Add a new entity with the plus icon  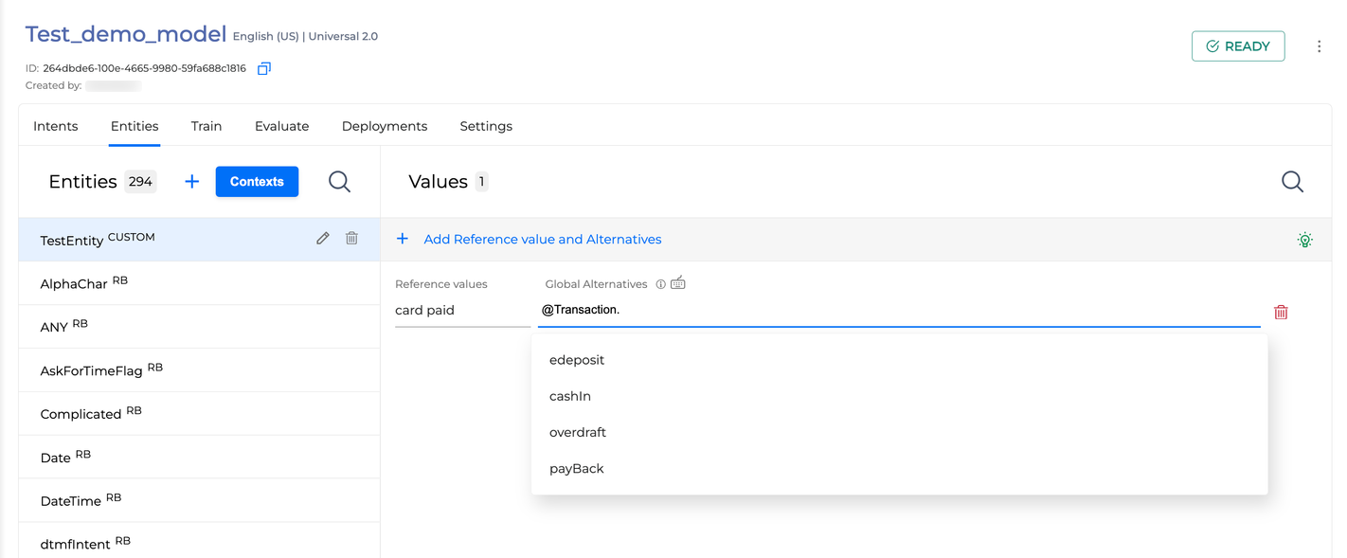tap(191, 181)
